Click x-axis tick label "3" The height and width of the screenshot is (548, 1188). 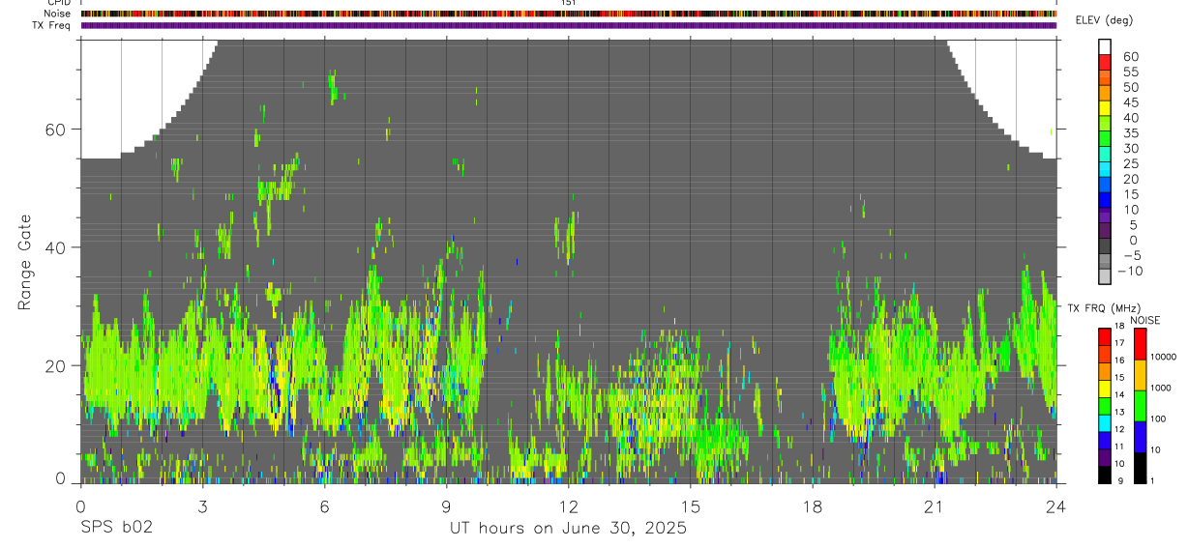tap(202, 506)
